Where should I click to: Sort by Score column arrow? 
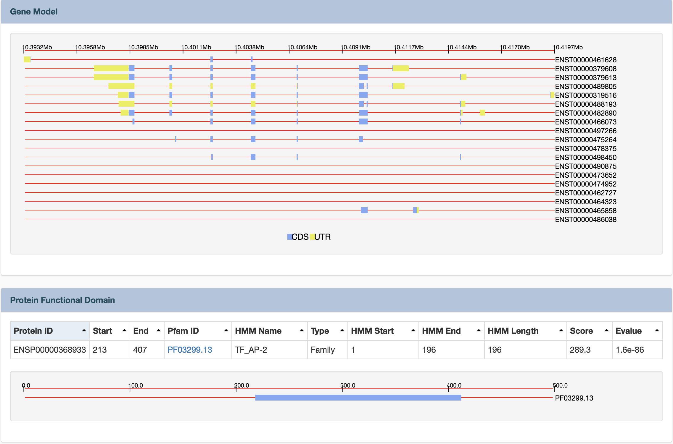coord(607,330)
